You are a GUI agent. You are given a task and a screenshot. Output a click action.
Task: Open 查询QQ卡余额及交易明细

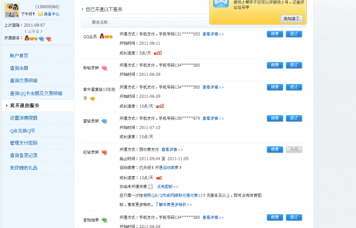pyautogui.click(x=36, y=93)
